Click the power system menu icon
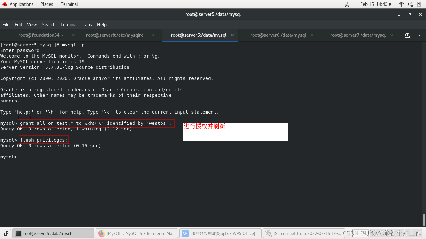Viewport: 426px width, 239px height. (x=419, y=4)
